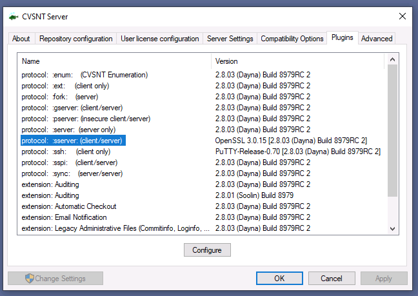The height and width of the screenshot is (296, 418).
Task: Click the Change Settings button
Action: (55, 279)
